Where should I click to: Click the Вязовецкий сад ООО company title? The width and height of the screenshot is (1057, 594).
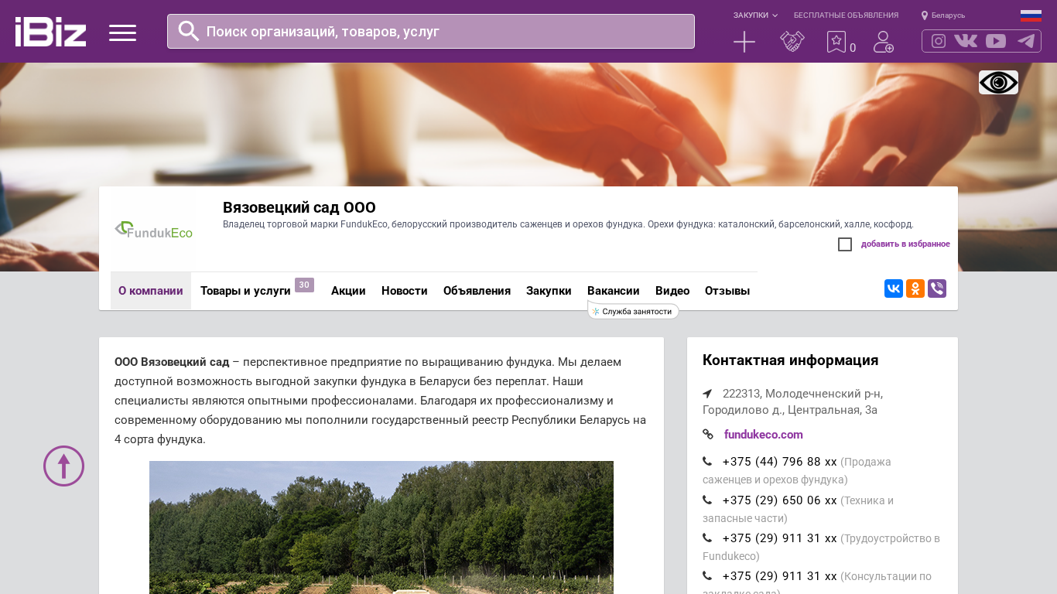click(x=299, y=207)
